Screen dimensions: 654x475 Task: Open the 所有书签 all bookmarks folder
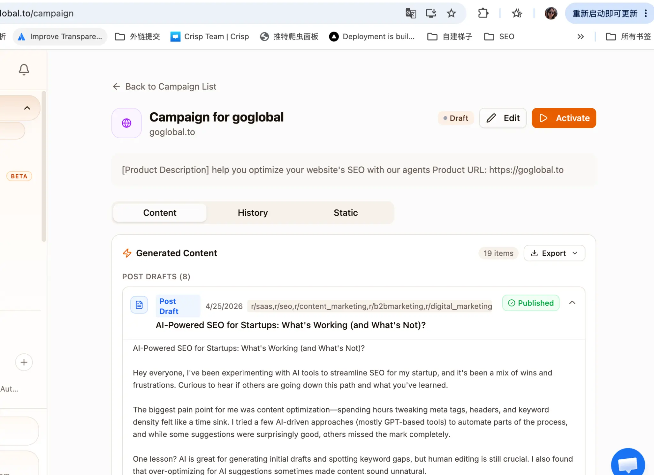coord(628,37)
